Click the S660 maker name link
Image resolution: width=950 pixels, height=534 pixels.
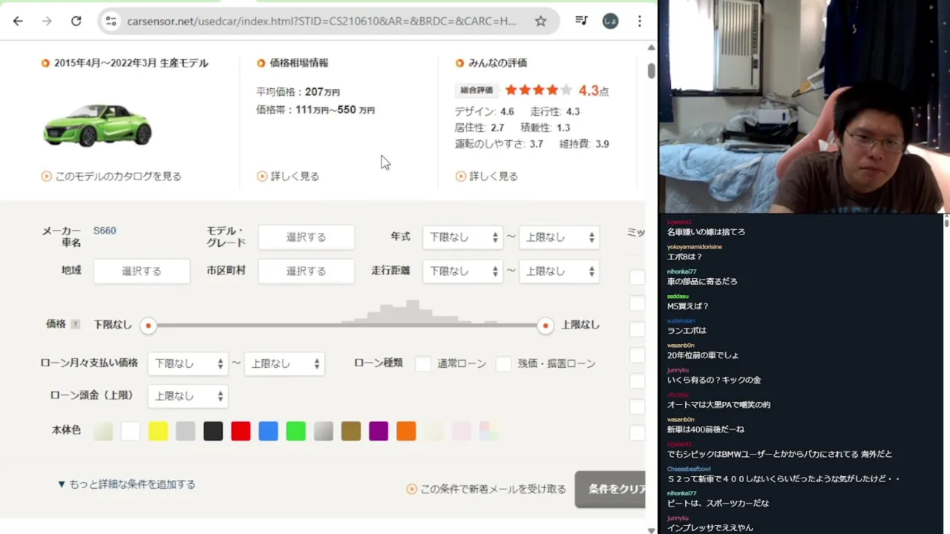[x=105, y=231]
